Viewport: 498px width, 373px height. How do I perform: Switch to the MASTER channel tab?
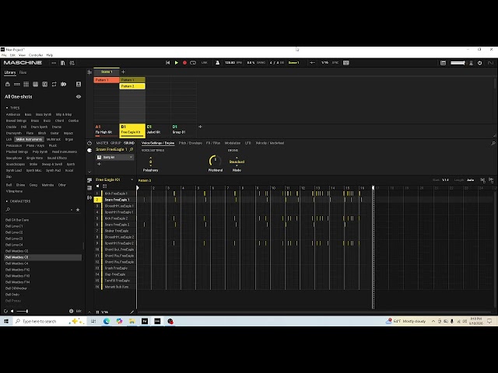[102, 143]
